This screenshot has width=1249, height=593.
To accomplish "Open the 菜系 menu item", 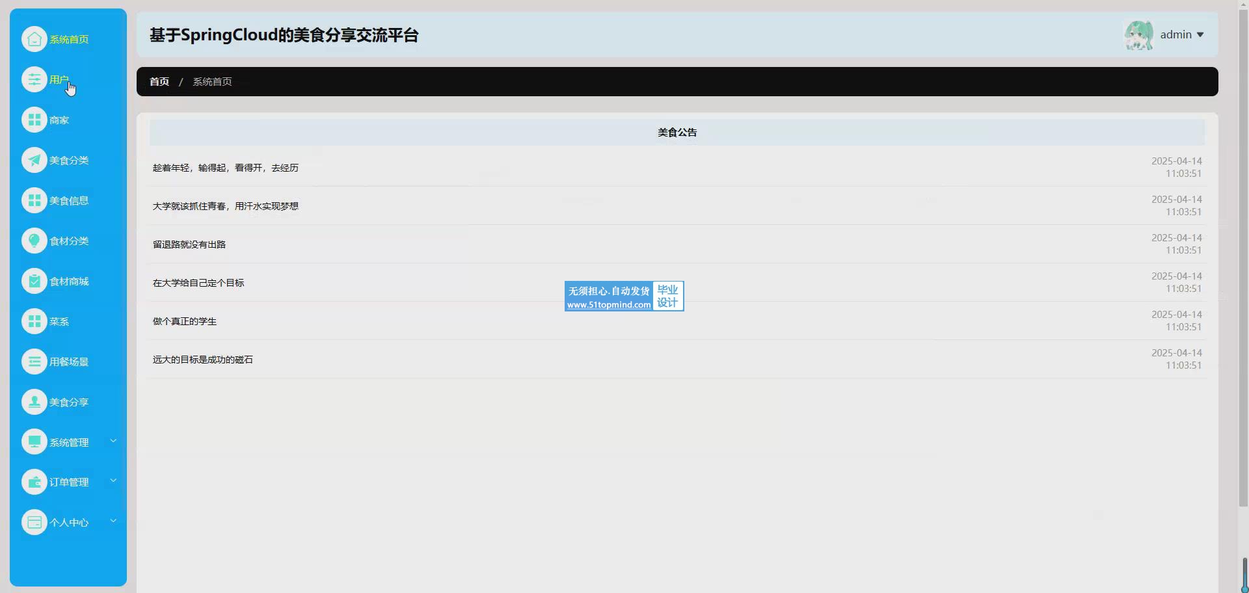I will click(x=59, y=321).
